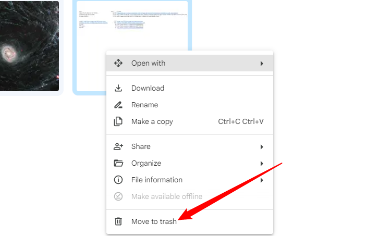Click the trash can icon
Image resolution: width=391 pixels, height=236 pixels.
[x=118, y=221]
